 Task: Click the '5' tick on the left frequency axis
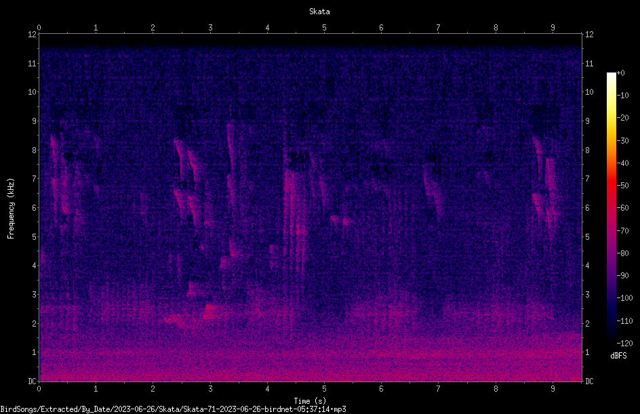[x=34, y=236]
